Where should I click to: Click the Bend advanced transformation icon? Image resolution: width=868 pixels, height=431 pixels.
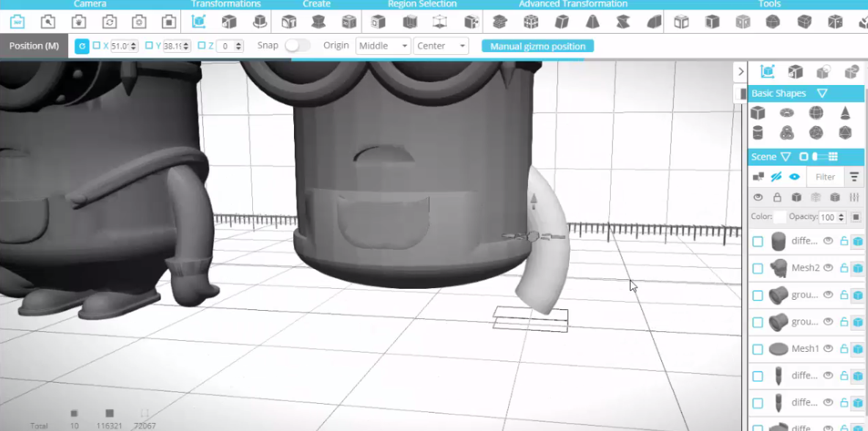tap(654, 22)
